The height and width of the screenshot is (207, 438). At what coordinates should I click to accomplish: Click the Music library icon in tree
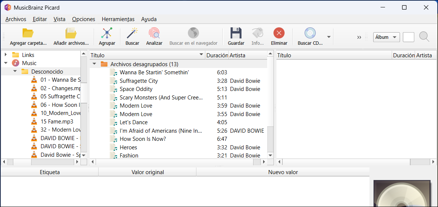pyautogui.click(x=16, y=63)
